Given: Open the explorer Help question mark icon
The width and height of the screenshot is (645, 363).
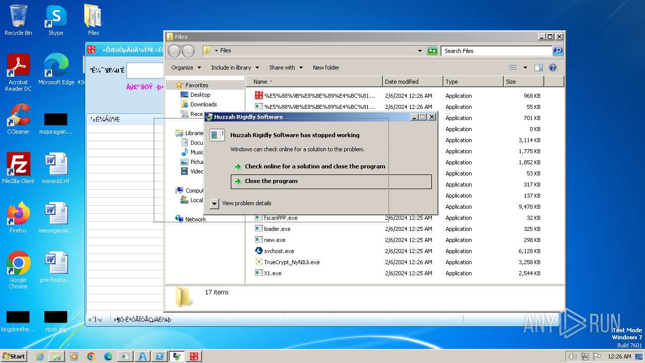Looking at the screenshot, I should (x=552, y=68).
